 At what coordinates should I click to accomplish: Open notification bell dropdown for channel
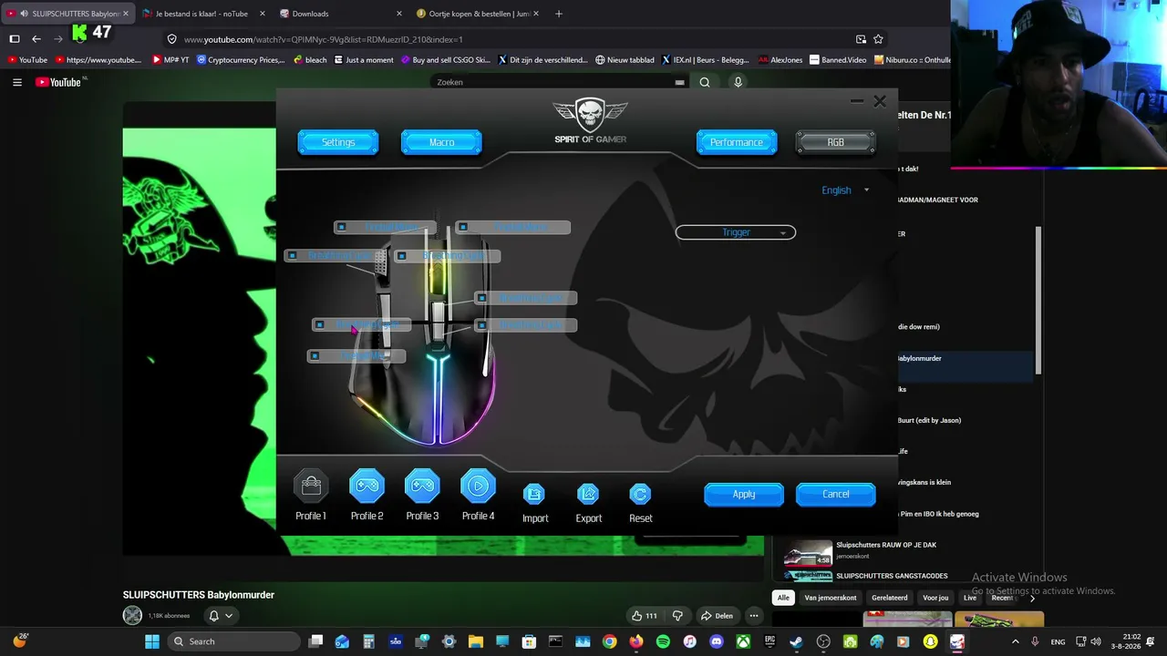(x=221, y=616)
